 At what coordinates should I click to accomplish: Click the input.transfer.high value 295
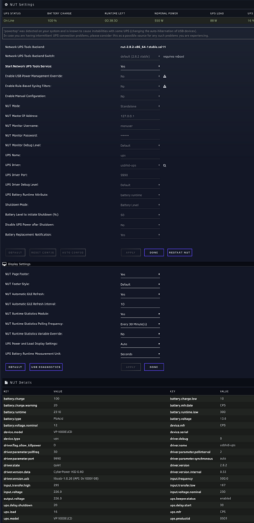(x=56, y=485)
